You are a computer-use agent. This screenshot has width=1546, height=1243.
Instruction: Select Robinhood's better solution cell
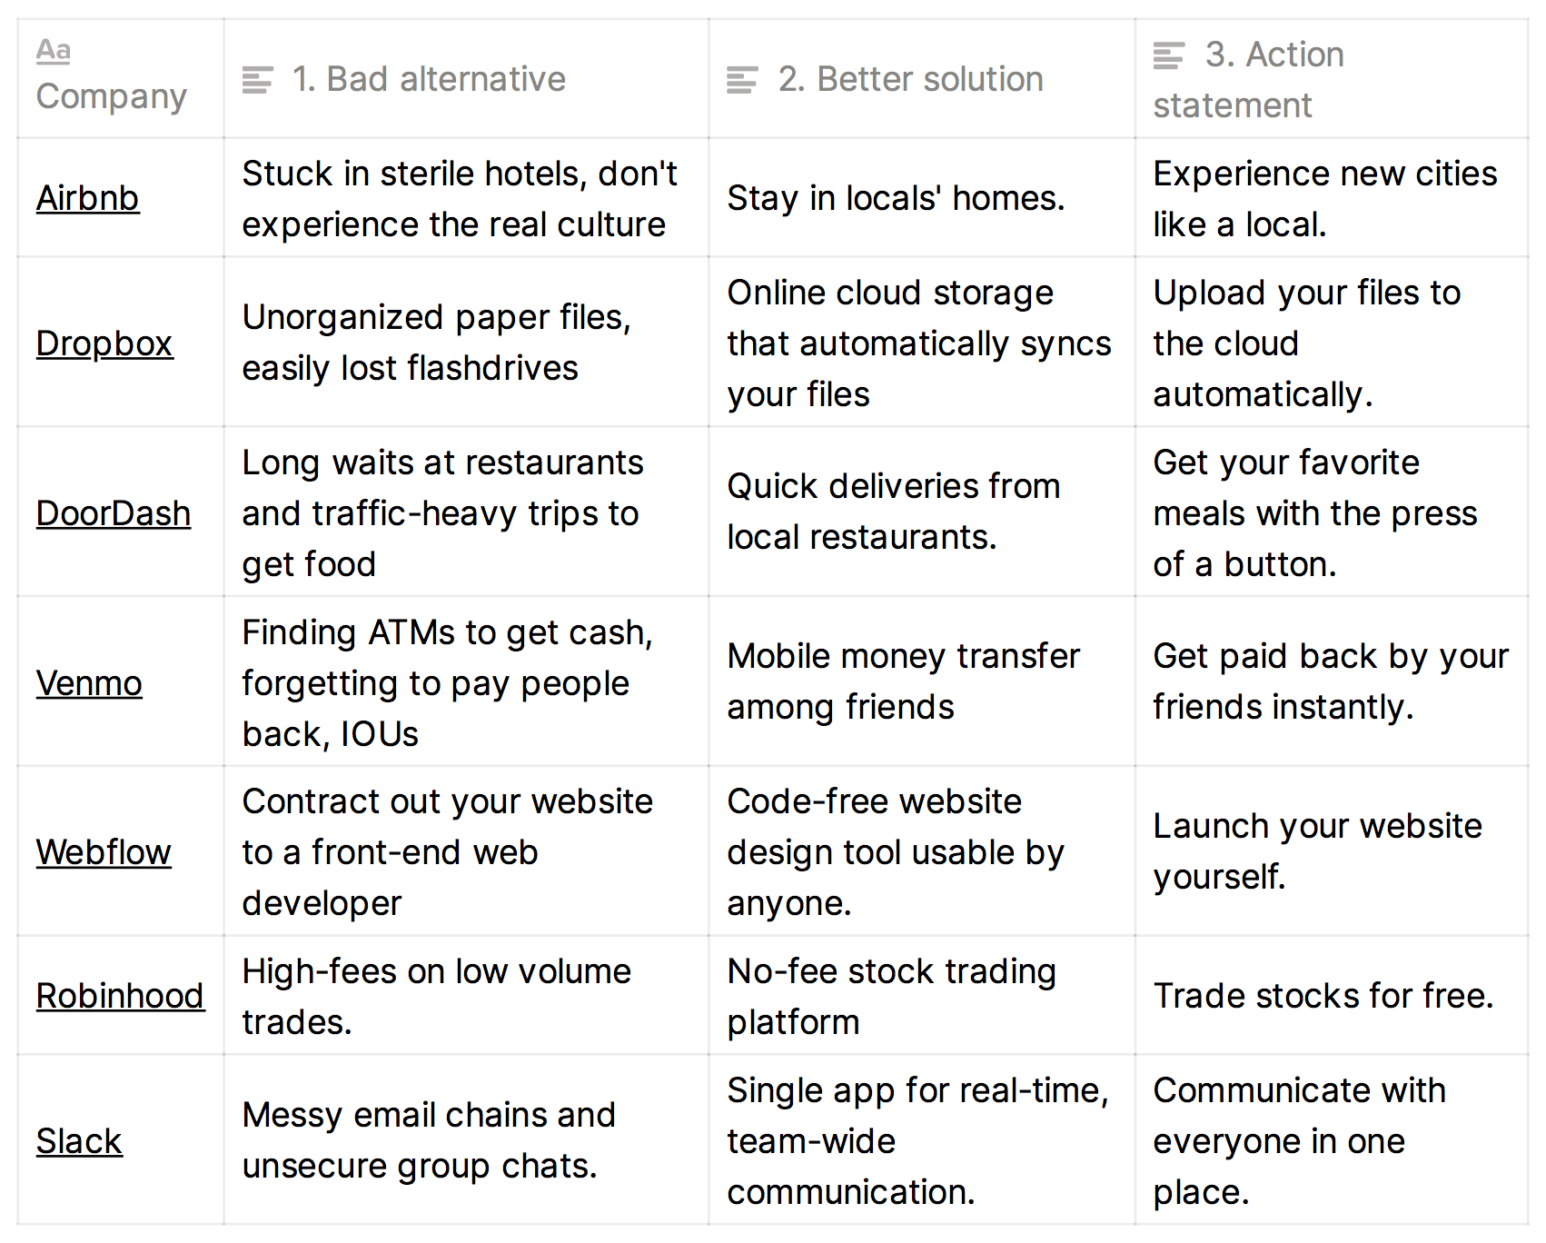pyautogui.click(x=920, y=996)
